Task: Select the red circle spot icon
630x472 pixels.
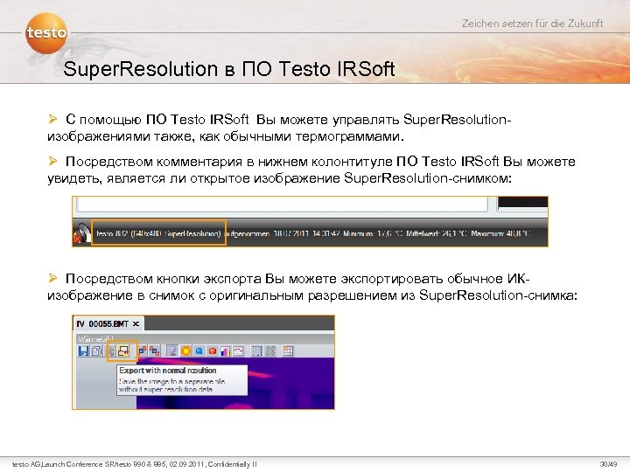Action: [212, 351]
